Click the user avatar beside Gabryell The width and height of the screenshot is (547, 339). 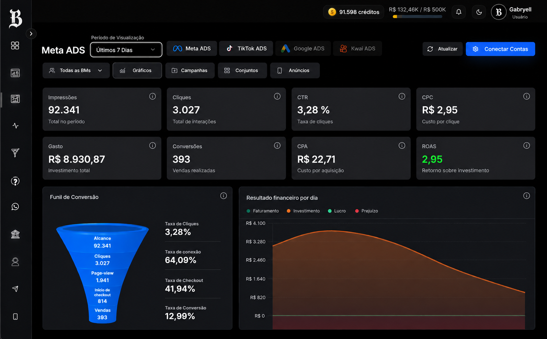pyautogui.click(x=499, y=12)
